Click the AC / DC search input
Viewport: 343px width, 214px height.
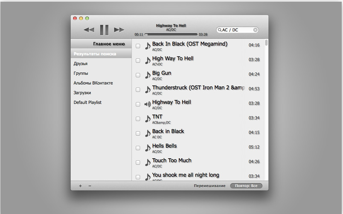[x=237, y=30]
